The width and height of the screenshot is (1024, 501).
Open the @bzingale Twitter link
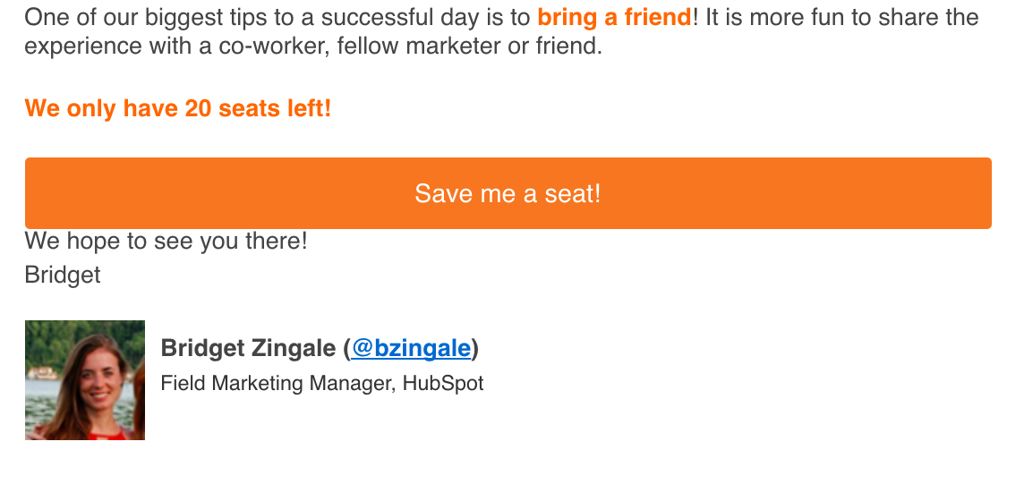[411, 348]
